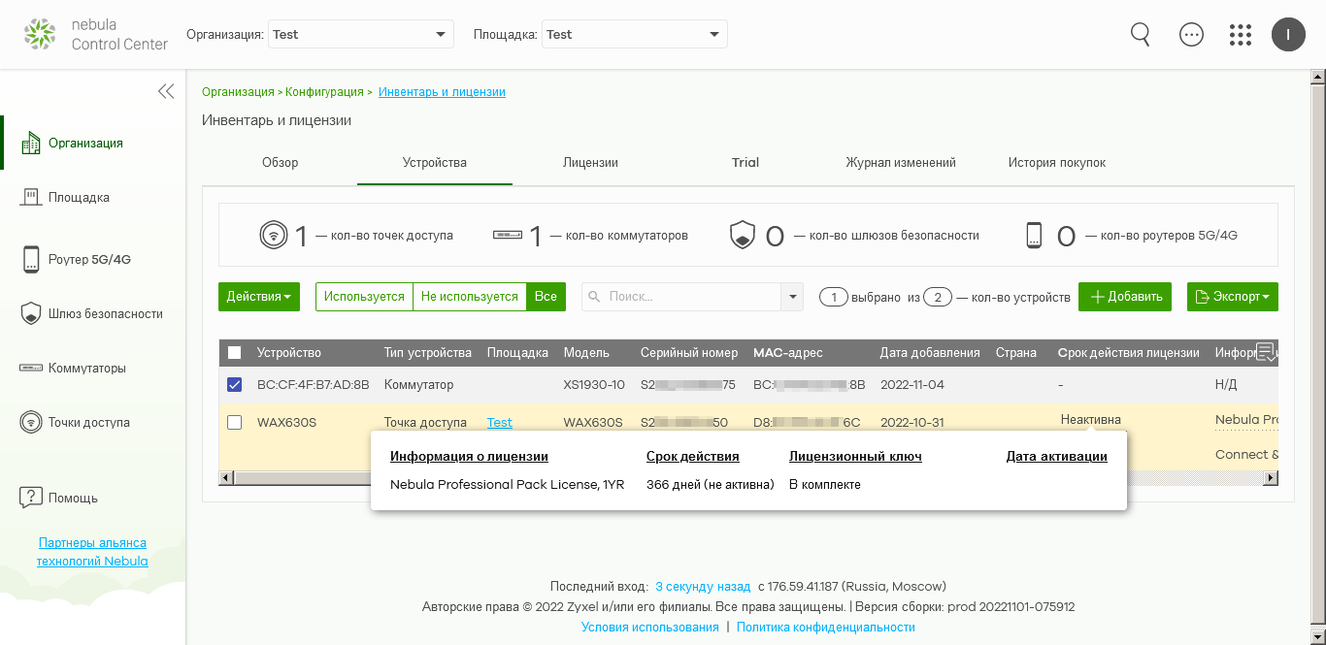Click the more options ellipsis circle icon
The height and width of the screenshot is (645, 1326).
pyautogui.click(x=1191, y=35)
